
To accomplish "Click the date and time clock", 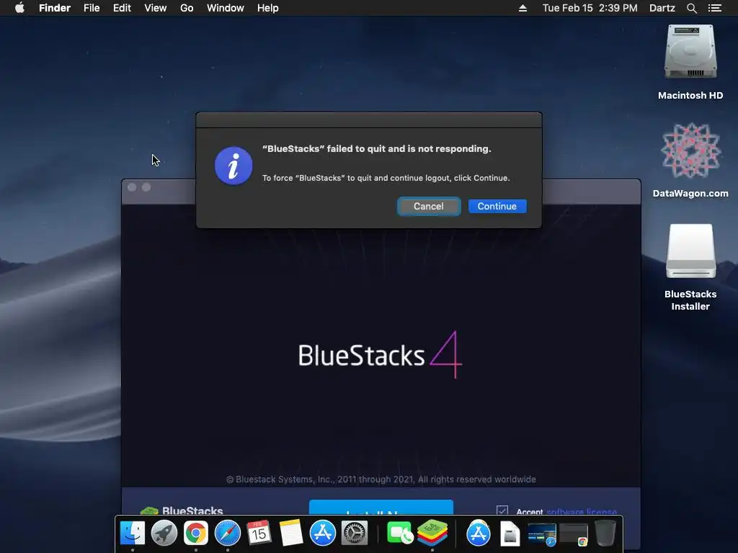I will point(590,8).
